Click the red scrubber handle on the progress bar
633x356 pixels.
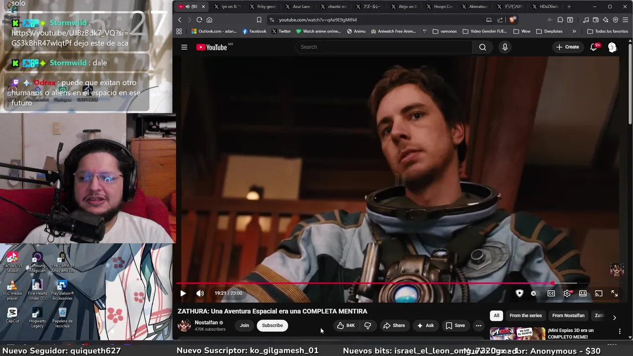(x=552, y=283)
